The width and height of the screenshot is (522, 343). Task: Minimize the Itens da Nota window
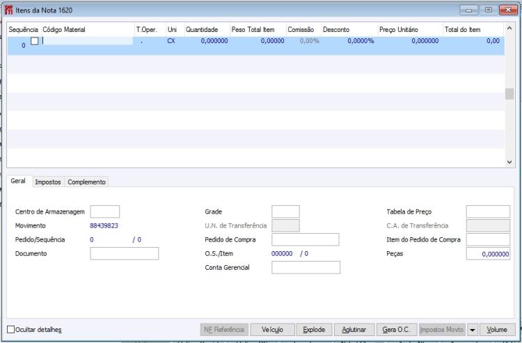[x=468, y=10]
